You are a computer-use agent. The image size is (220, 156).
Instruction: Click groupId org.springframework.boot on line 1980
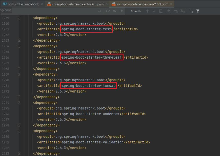click(80, 136)
